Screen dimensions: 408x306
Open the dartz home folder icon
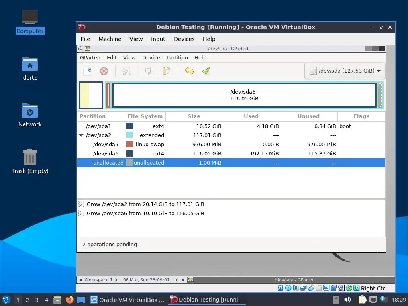click(30, 69)
